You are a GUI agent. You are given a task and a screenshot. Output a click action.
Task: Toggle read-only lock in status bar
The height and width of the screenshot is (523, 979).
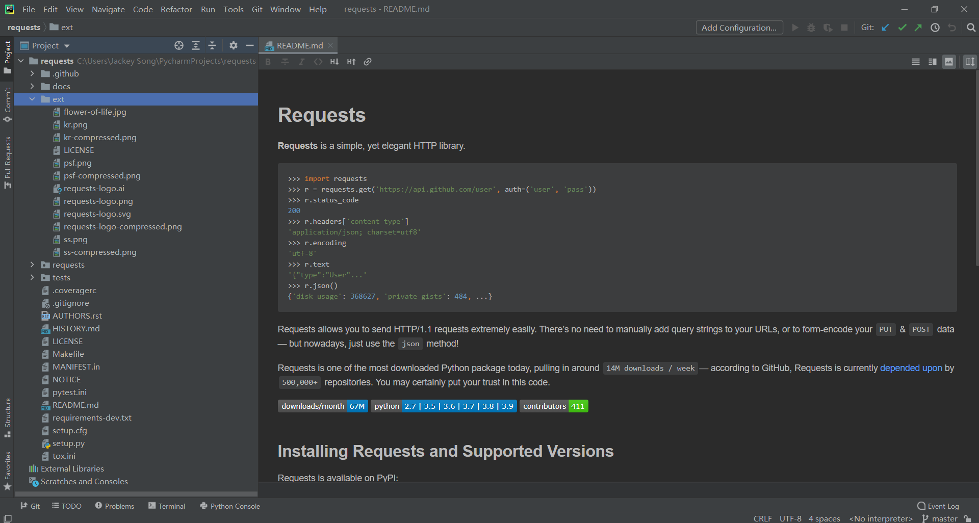968,518
